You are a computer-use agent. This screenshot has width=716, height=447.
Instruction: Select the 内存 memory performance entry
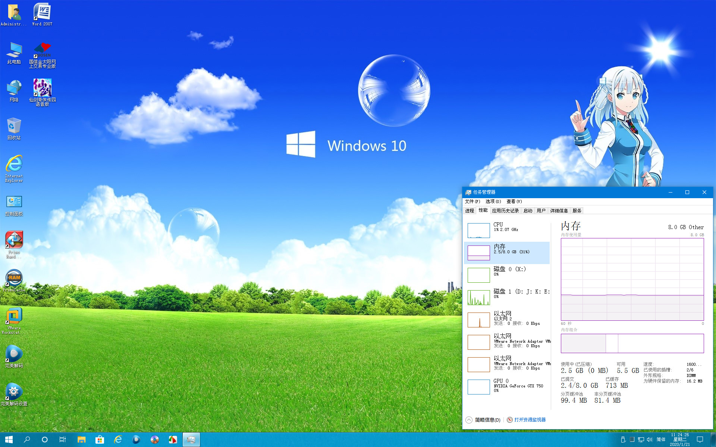click(x=507, y=253)
